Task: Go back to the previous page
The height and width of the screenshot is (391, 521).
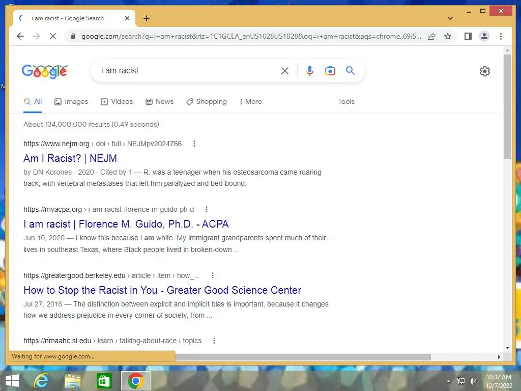Action: (20, 36)
